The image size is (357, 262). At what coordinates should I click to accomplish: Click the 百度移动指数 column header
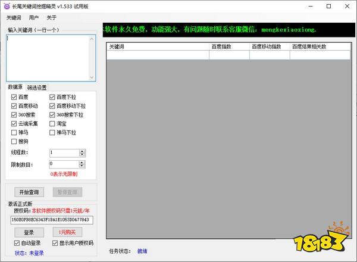pos(270,46)
